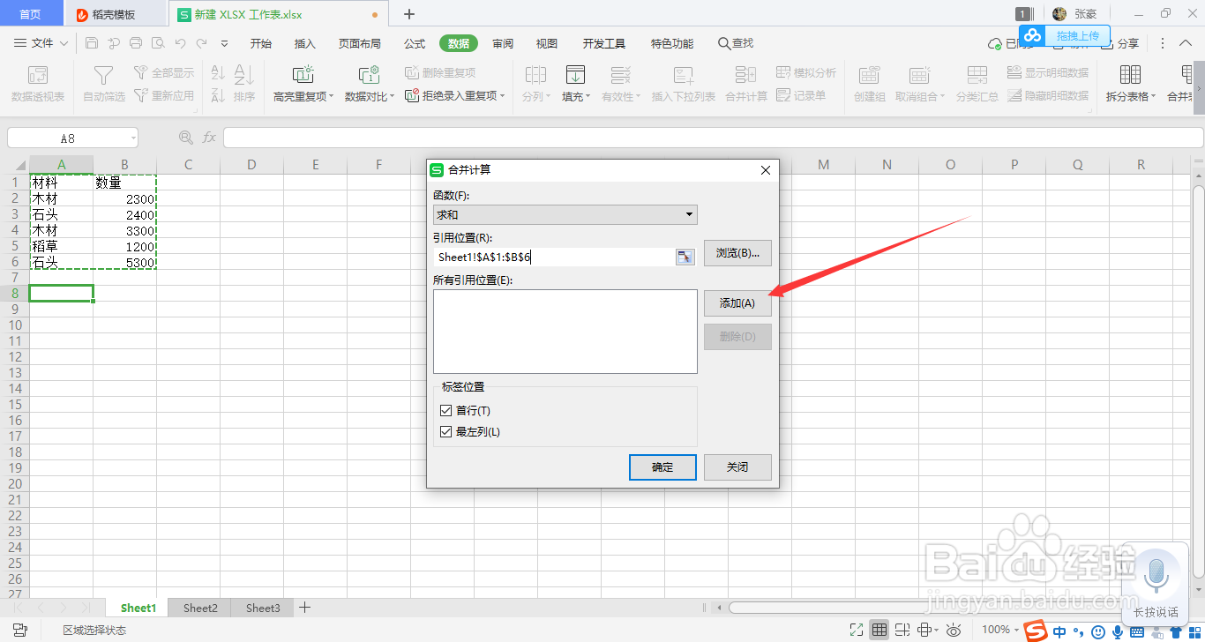Click the 拆分表格 icon
1205x642 pixels.
1130,75
